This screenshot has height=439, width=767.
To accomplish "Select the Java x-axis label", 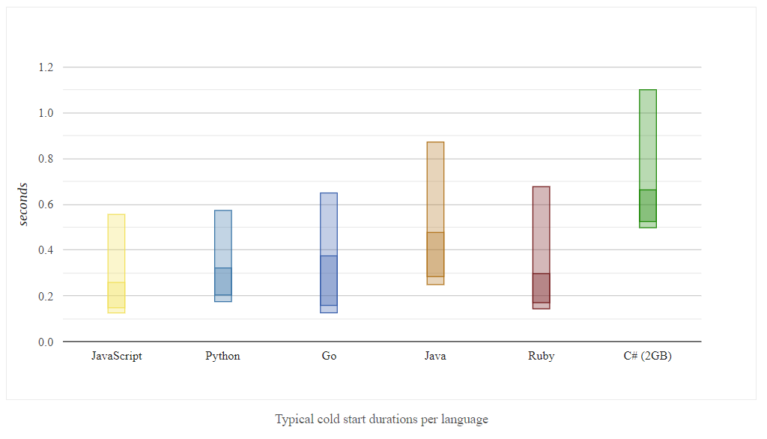I will [x=435, y=356].
